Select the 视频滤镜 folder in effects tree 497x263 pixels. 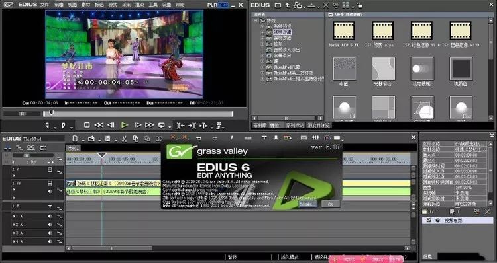(x=283, y=32)
